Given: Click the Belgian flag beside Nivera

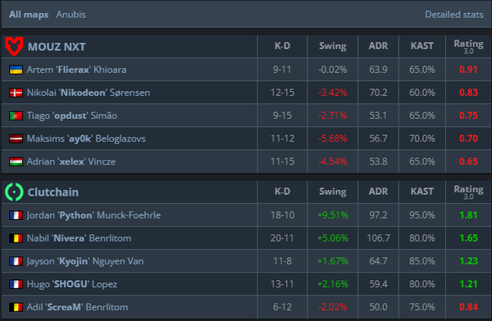Looking at the screenshot, I should click(16, 238).
